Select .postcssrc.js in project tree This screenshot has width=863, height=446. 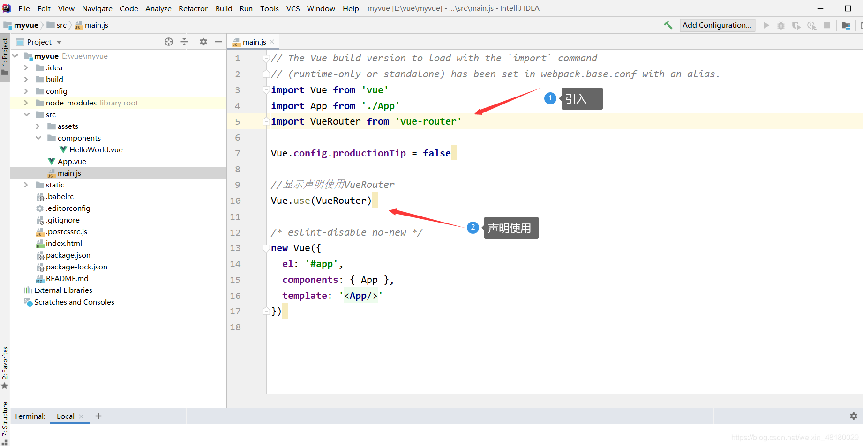pos(67,231)
